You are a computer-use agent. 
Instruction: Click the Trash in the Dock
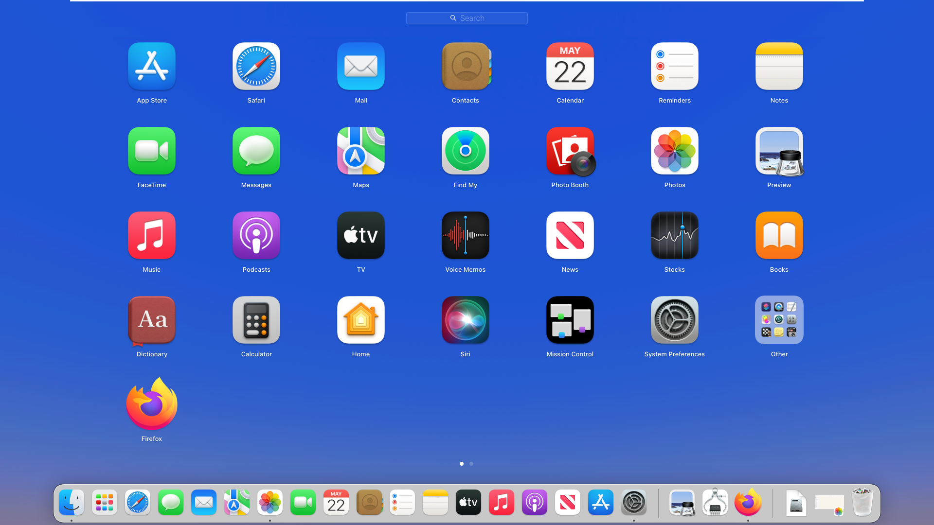point(862,503)
